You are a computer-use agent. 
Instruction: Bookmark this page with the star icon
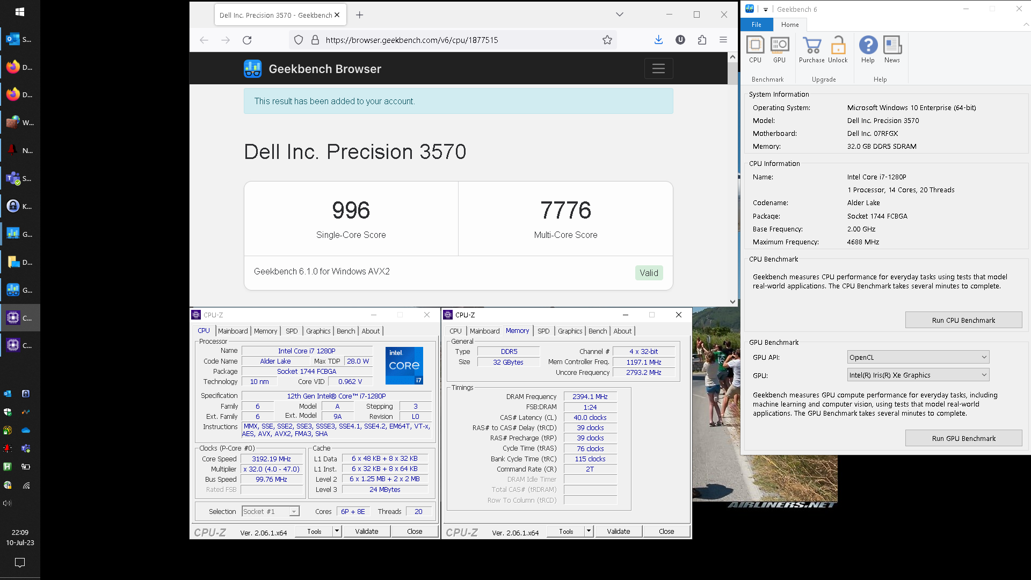coord(607,40)
